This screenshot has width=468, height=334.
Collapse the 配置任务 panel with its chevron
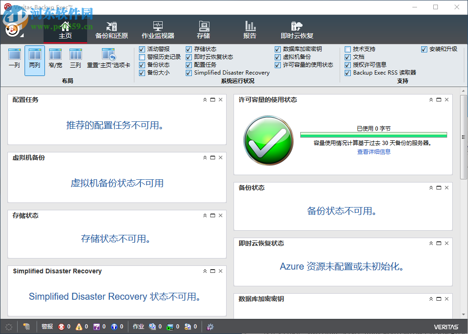(205, 99)
